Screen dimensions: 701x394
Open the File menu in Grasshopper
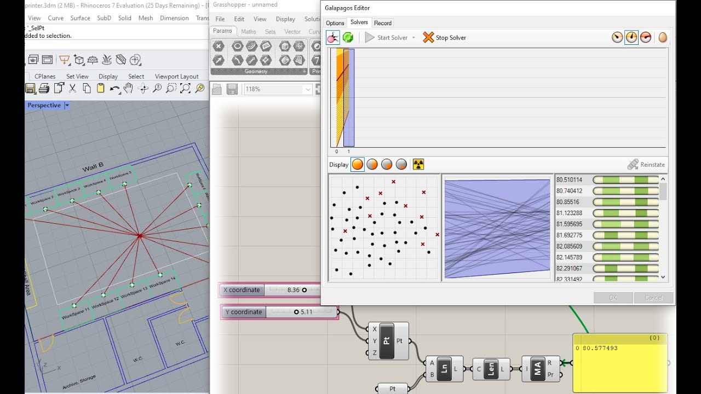tap(220, 19)
